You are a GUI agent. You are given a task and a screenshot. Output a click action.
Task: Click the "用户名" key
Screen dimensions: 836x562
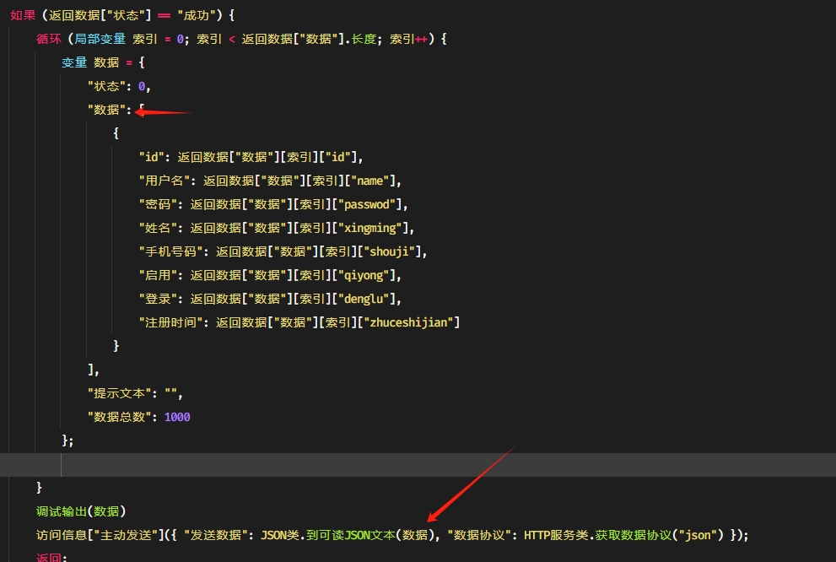coord(165,181)
